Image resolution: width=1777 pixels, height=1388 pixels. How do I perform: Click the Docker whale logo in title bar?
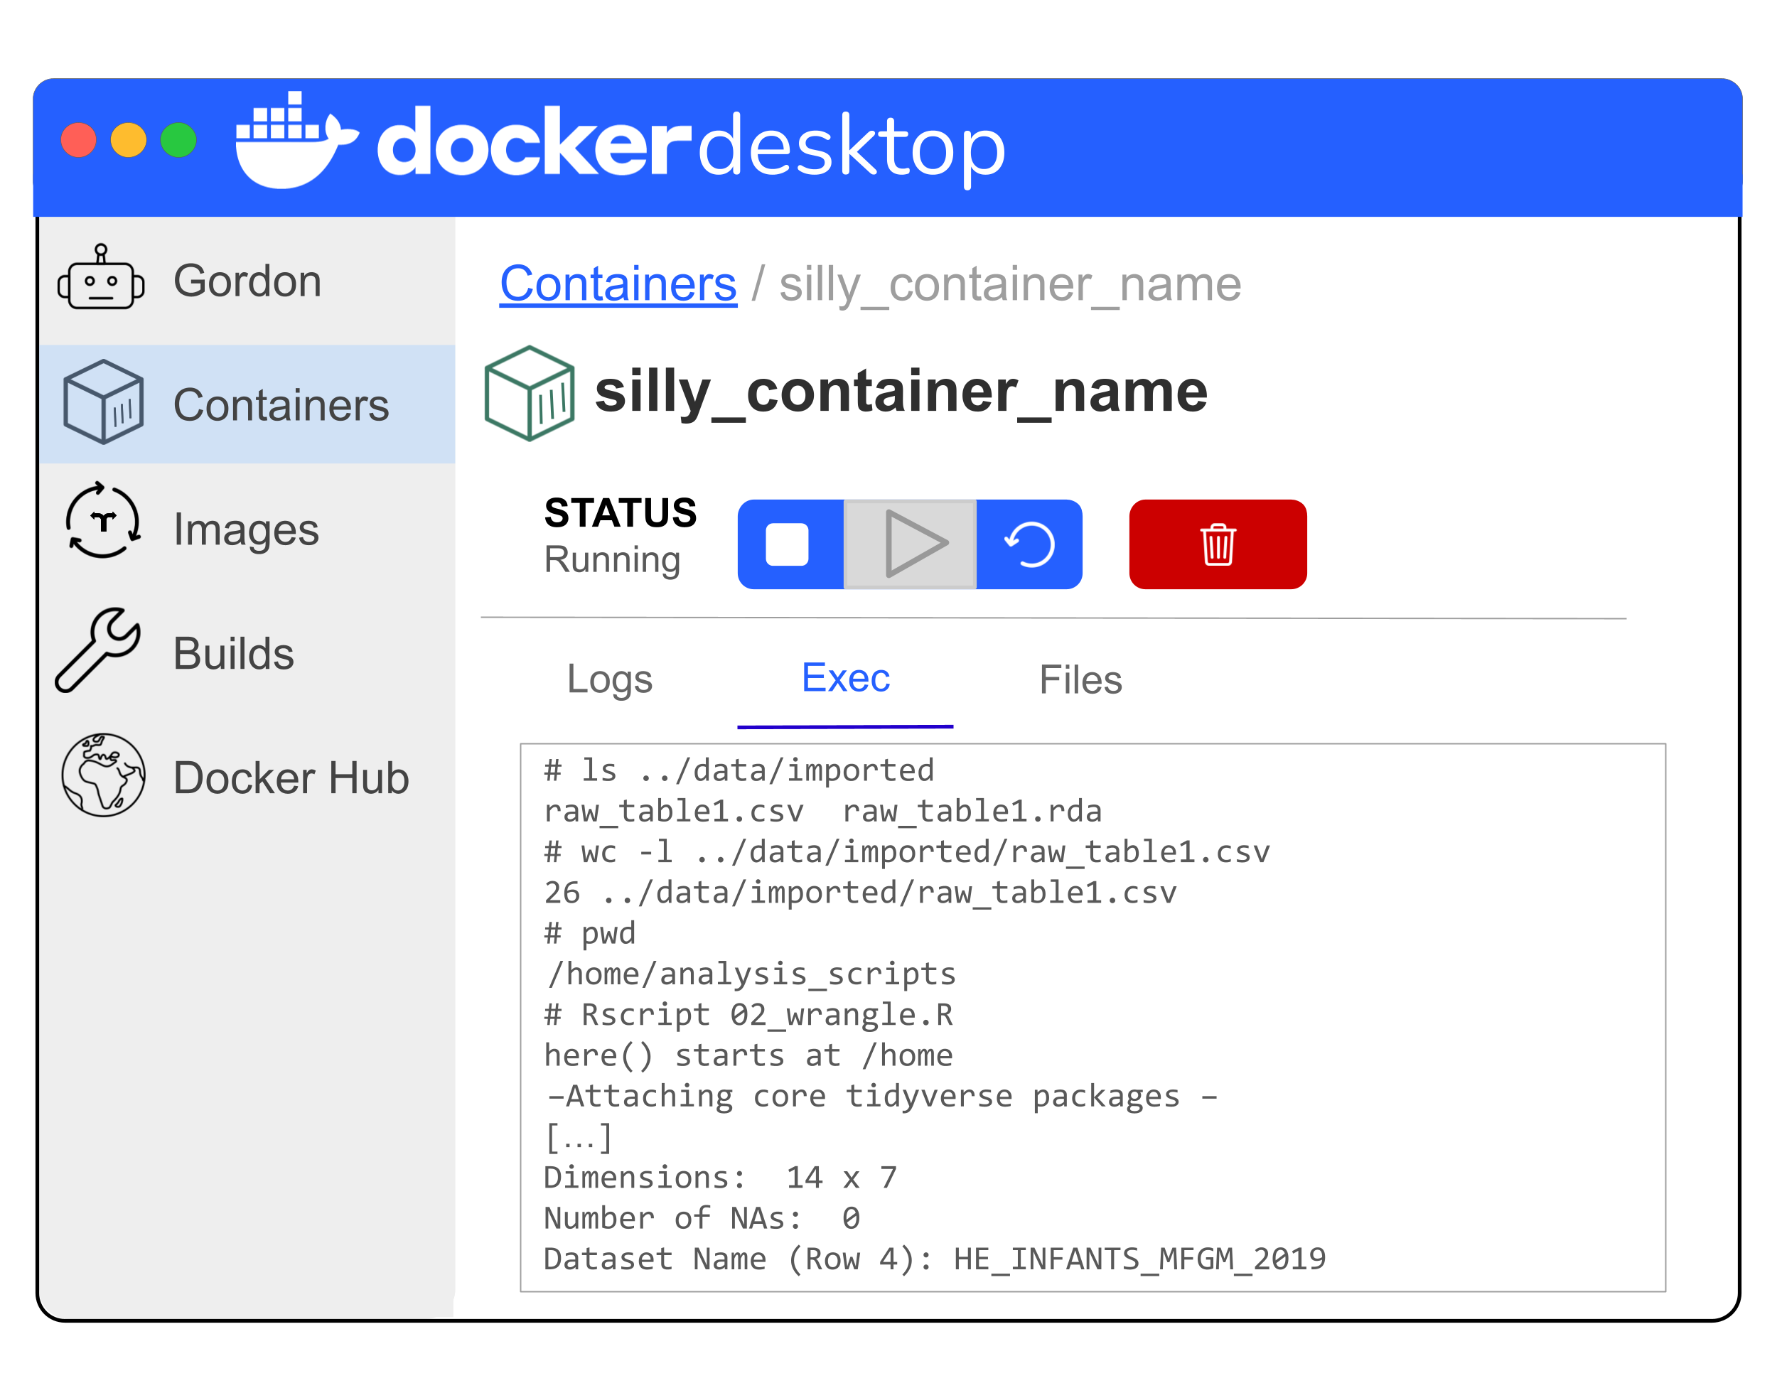pos(296,140)
